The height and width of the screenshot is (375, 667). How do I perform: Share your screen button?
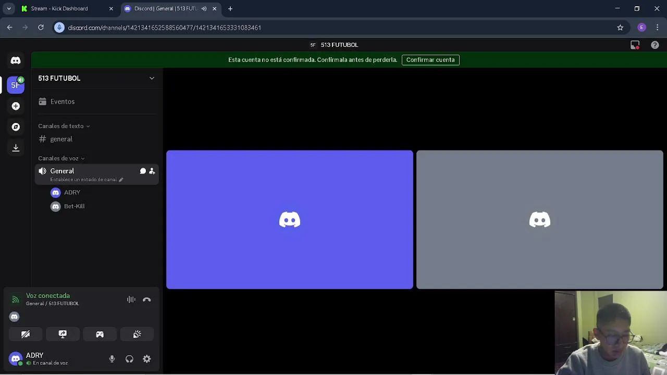coord(63,334)
